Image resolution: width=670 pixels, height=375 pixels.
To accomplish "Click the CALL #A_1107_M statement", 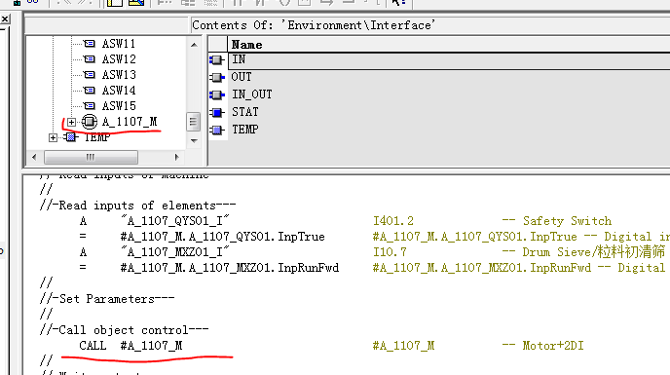I will (130, 346).
